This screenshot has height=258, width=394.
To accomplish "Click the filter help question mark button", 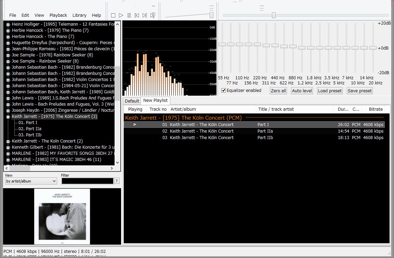I will pyautogui.click(x=117, y=181).
